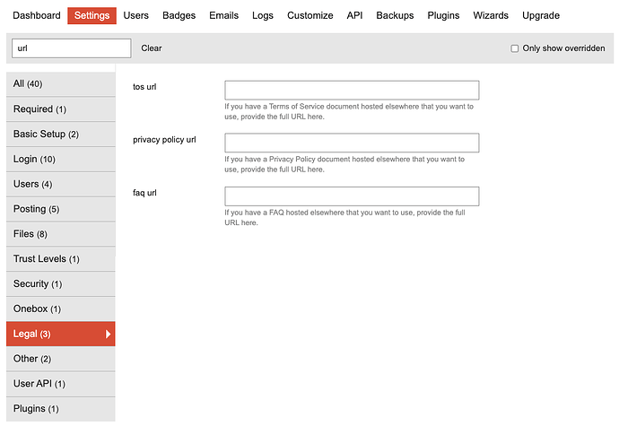Click the 'tos url' setting label

pos(144,87)
